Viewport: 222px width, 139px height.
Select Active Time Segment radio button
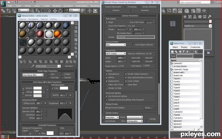(107, 26)
